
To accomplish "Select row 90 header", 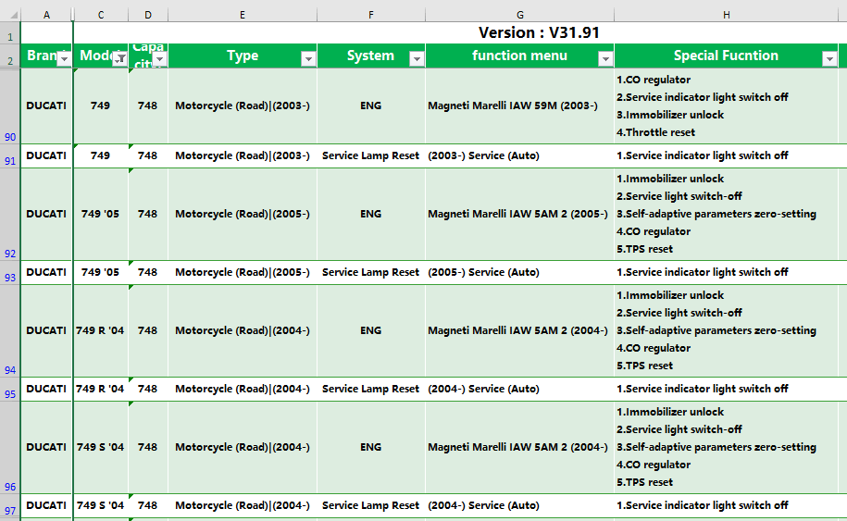I will (x=10, y=105).
